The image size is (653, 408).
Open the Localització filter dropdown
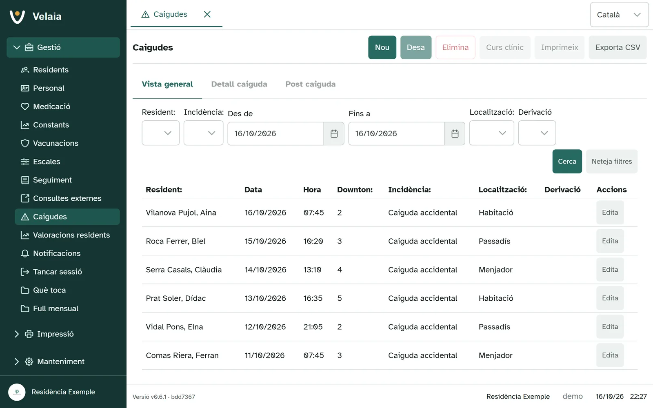(x=491, y=133)
